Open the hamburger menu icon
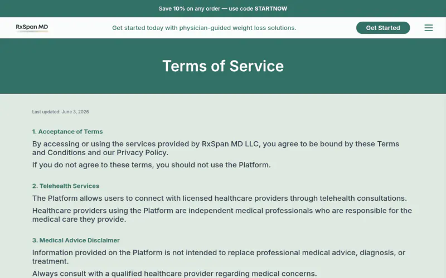The width and height of the screenshot is (446, 278). 428,28
